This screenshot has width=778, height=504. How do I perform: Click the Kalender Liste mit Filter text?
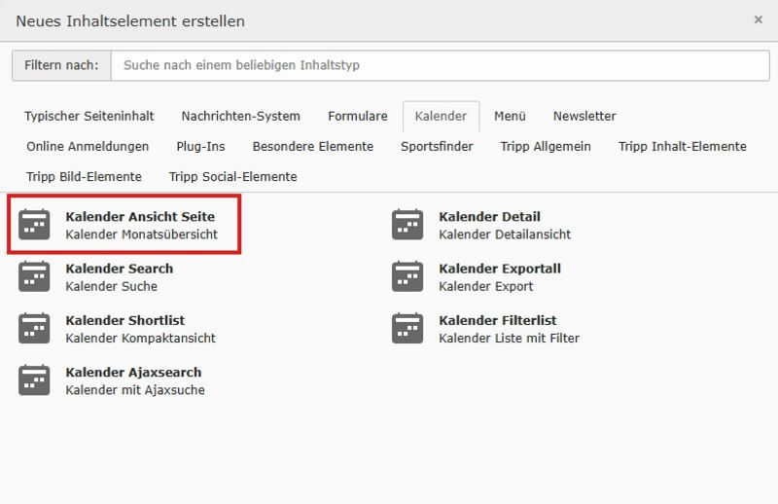click(x=509, y=338)
